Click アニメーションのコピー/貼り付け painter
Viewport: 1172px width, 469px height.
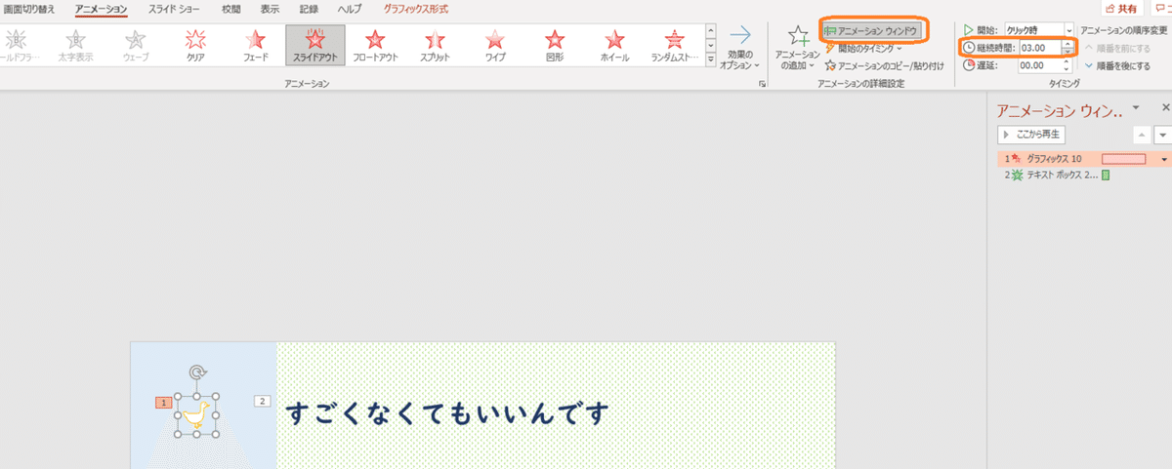point(884,65)
